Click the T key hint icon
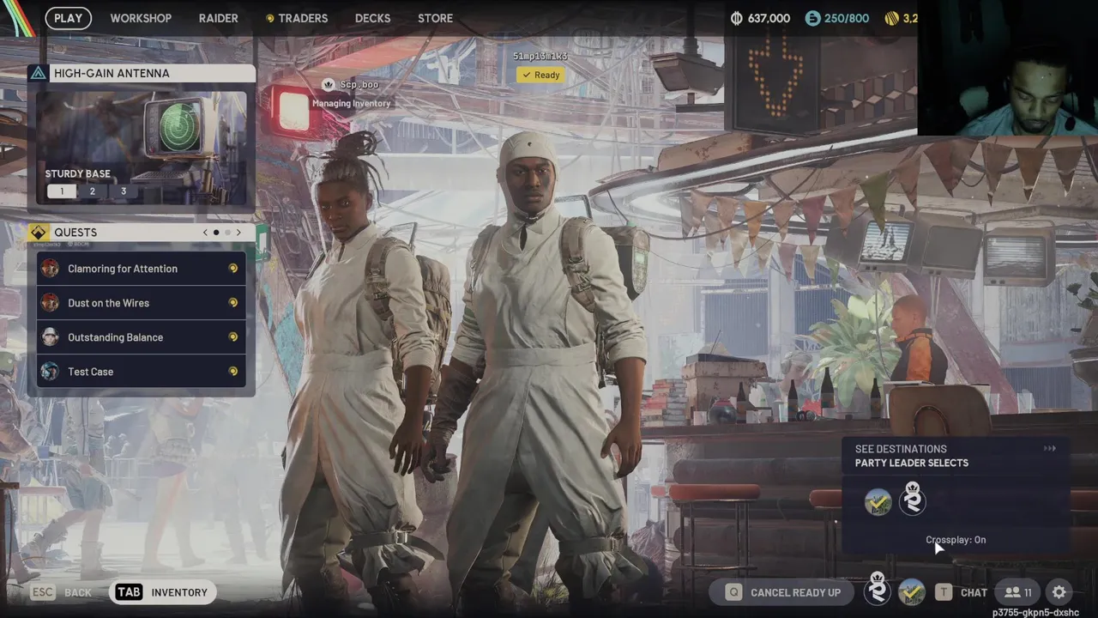The image size is (1098, 618). [944, 592]
